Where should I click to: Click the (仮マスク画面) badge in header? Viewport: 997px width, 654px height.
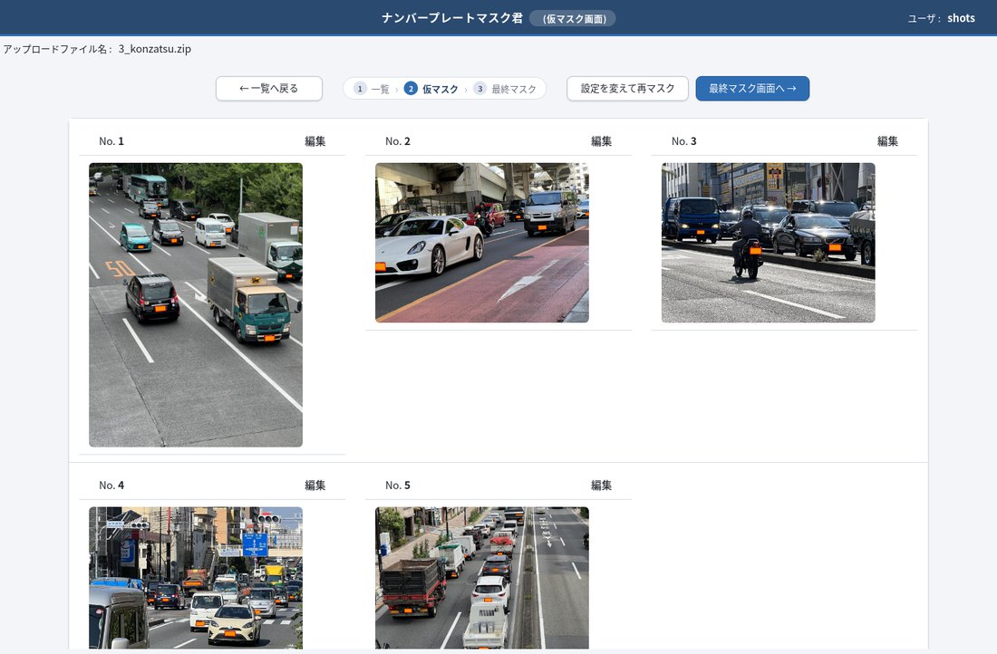pyautogui.click(x=573, y=19)
